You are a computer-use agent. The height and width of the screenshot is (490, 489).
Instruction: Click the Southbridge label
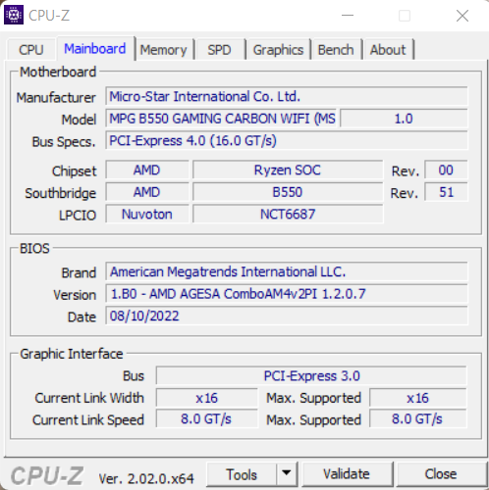(61, 193)
